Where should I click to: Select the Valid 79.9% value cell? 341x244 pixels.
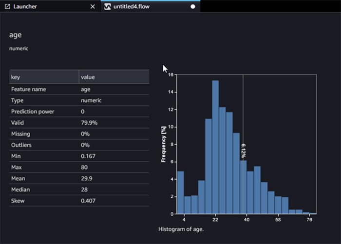pyautogui.click(x=114, y=123)
